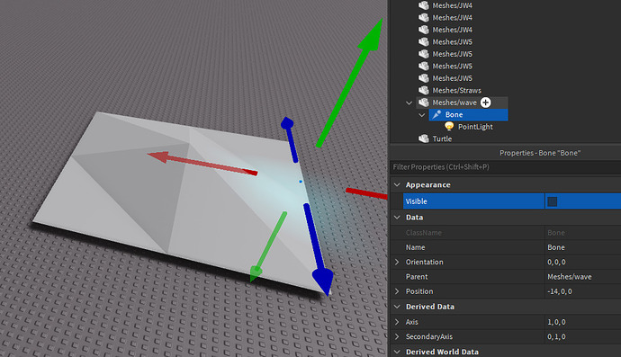
Task: Select the Turtle item
Action: (x=442, y=138)
